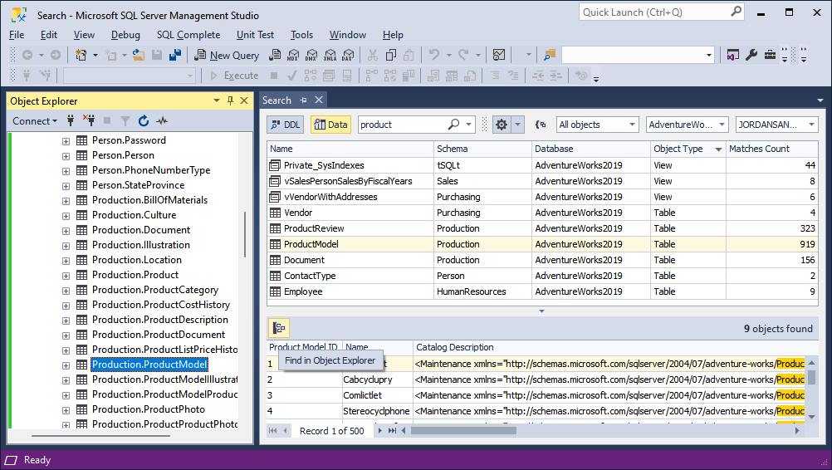Click the tree icon above results grid
This screenshot has width=832, height=470.
pyautogui.click(x=279, y=328)
